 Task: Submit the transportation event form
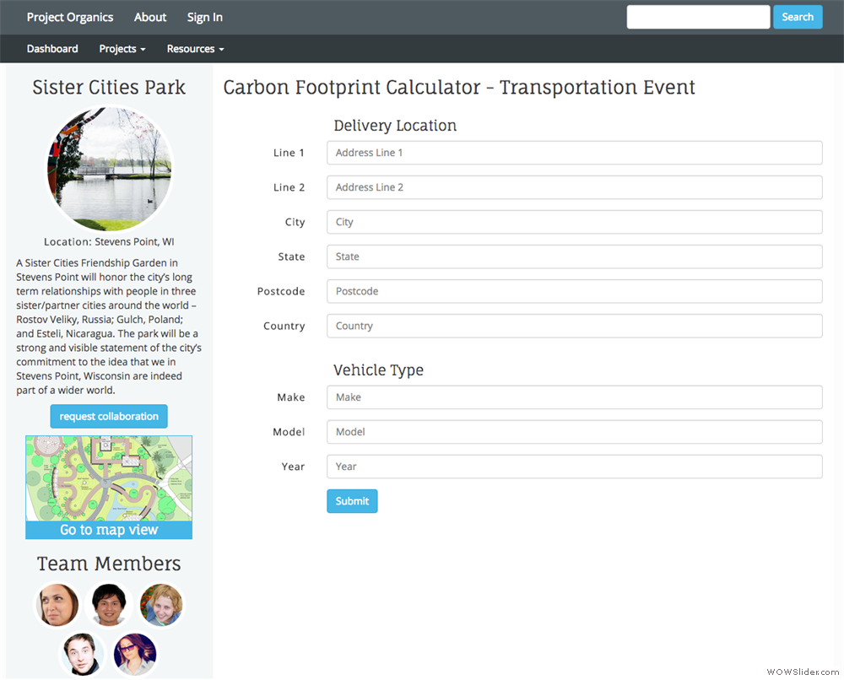tap(352, 501)
